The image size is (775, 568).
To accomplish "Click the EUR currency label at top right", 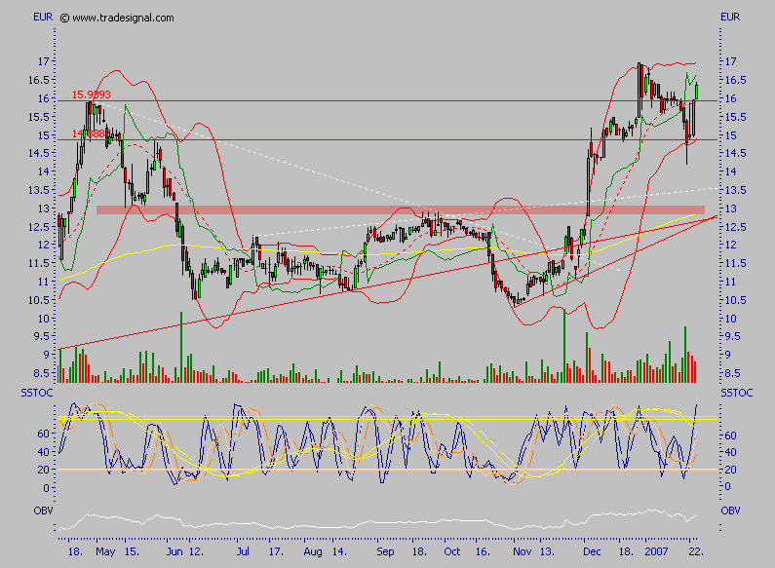I will (730, 18).
